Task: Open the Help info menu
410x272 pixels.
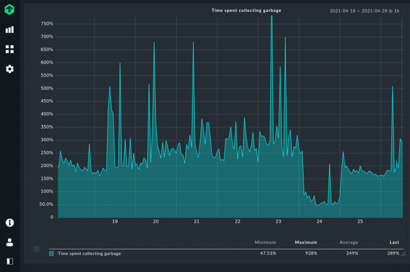Action: coord(10,223)
